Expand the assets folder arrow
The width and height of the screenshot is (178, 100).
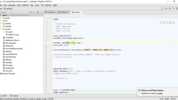point(1,18)
